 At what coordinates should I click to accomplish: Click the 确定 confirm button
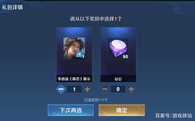(122, 110)
